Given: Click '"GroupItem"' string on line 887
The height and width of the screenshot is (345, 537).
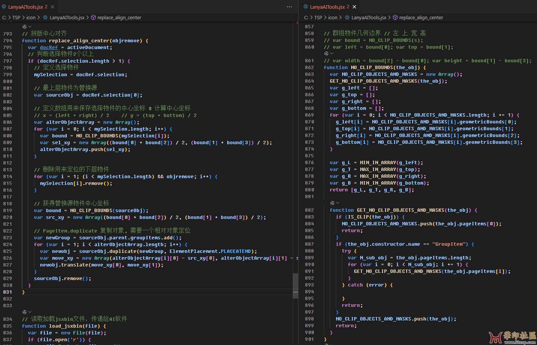Looking at the screenshot, I should 449,244.
